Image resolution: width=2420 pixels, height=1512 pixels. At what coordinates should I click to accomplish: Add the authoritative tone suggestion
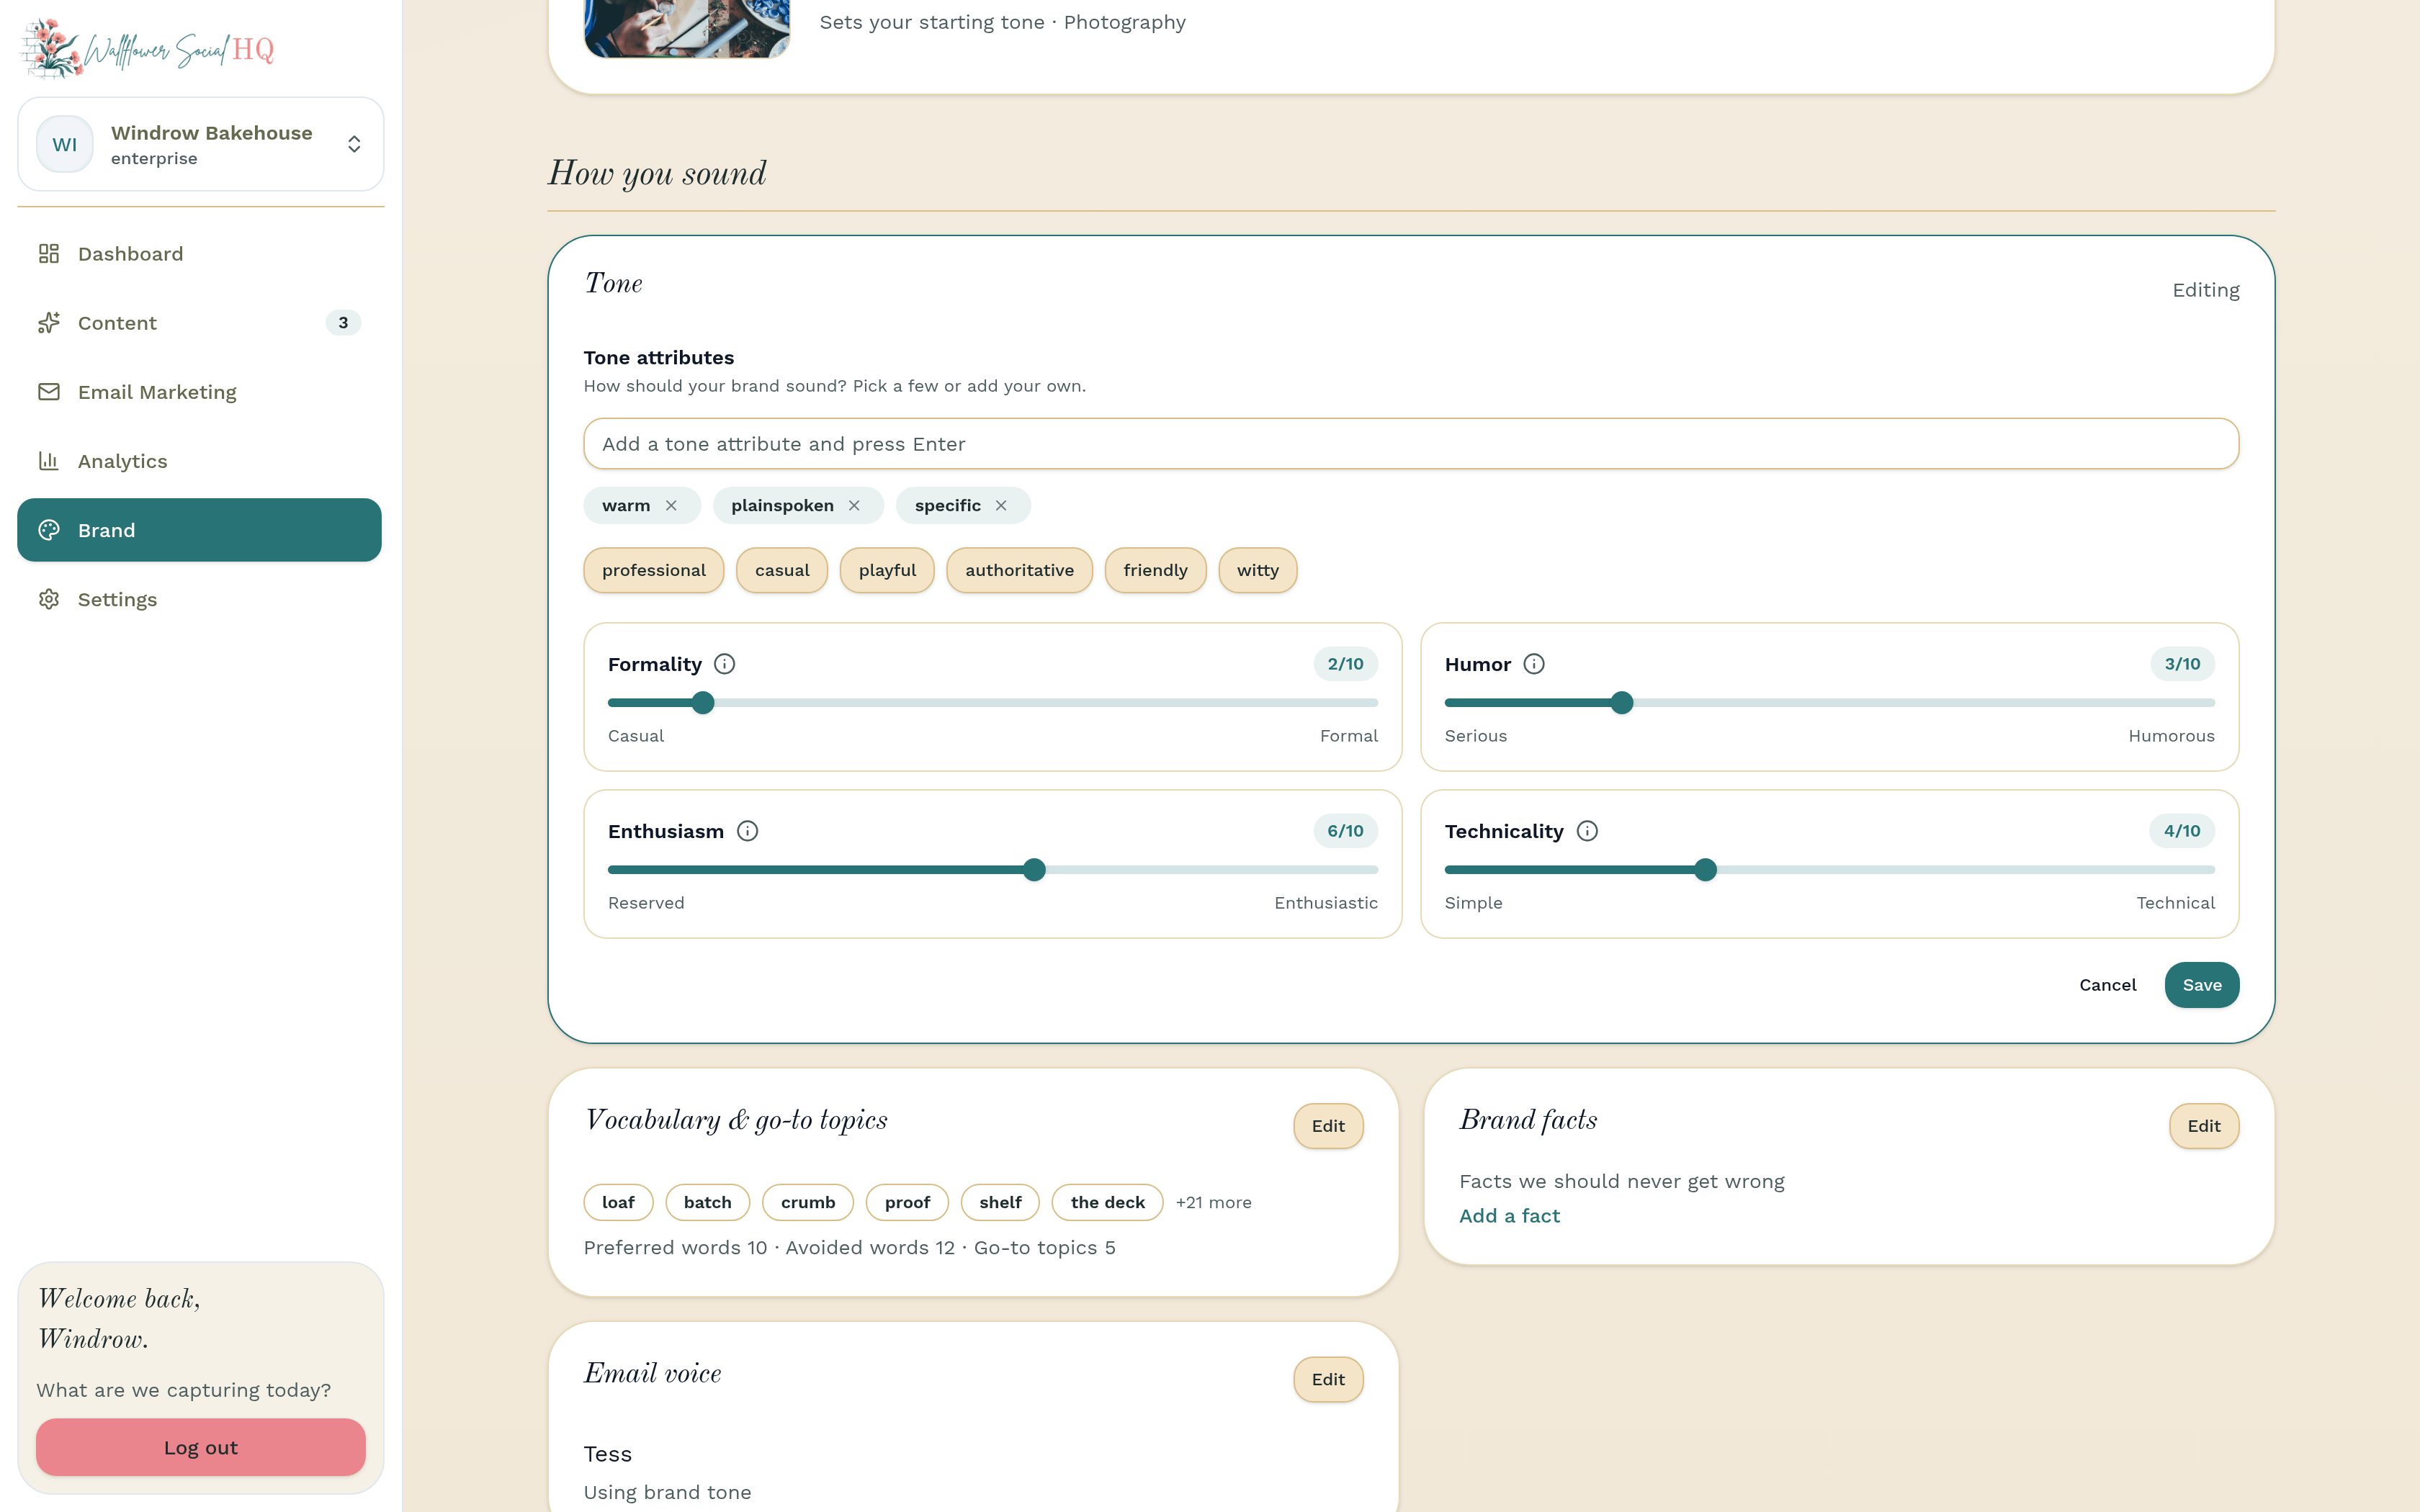coord(1019,570)
